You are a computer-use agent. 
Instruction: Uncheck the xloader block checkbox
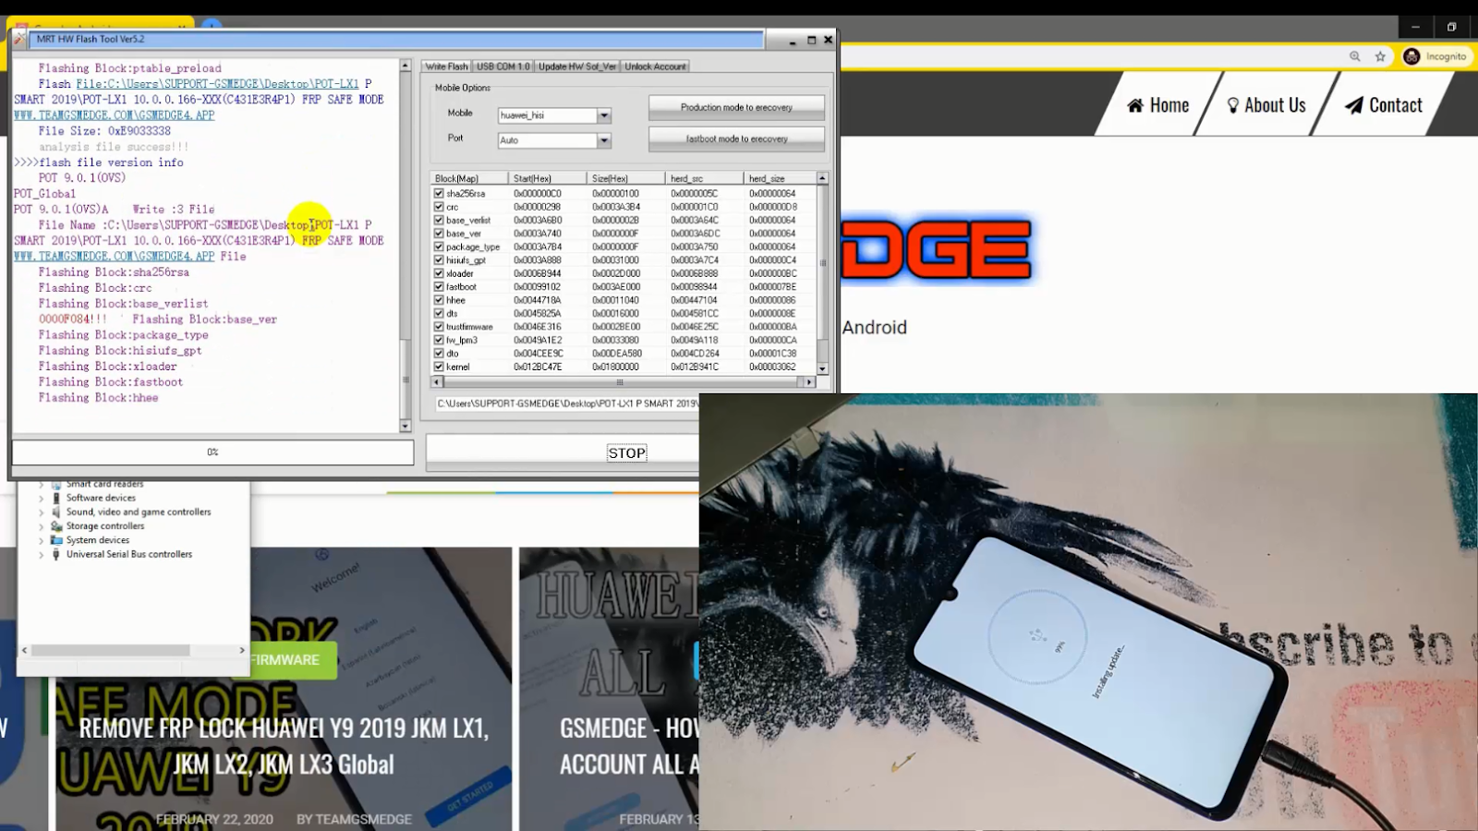[439, 273]
